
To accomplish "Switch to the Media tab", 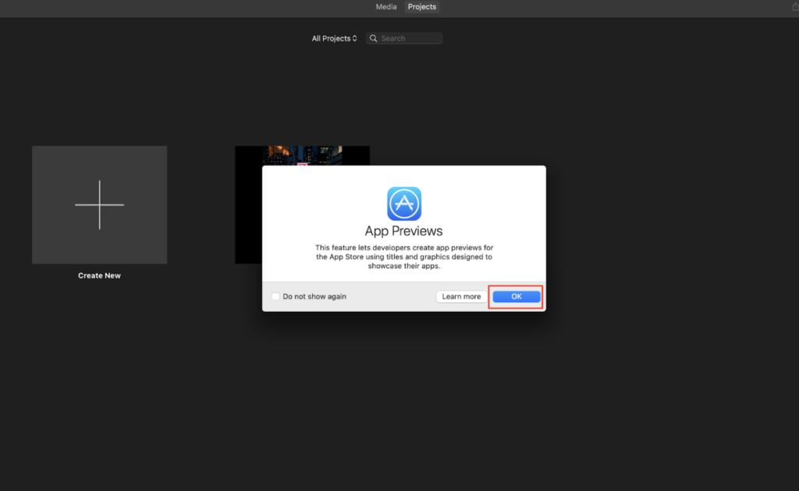I will coord(386,7).
